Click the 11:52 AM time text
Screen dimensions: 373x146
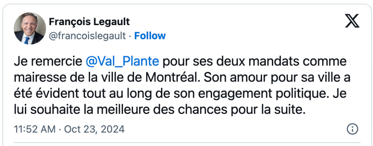(x=35, y=129)
